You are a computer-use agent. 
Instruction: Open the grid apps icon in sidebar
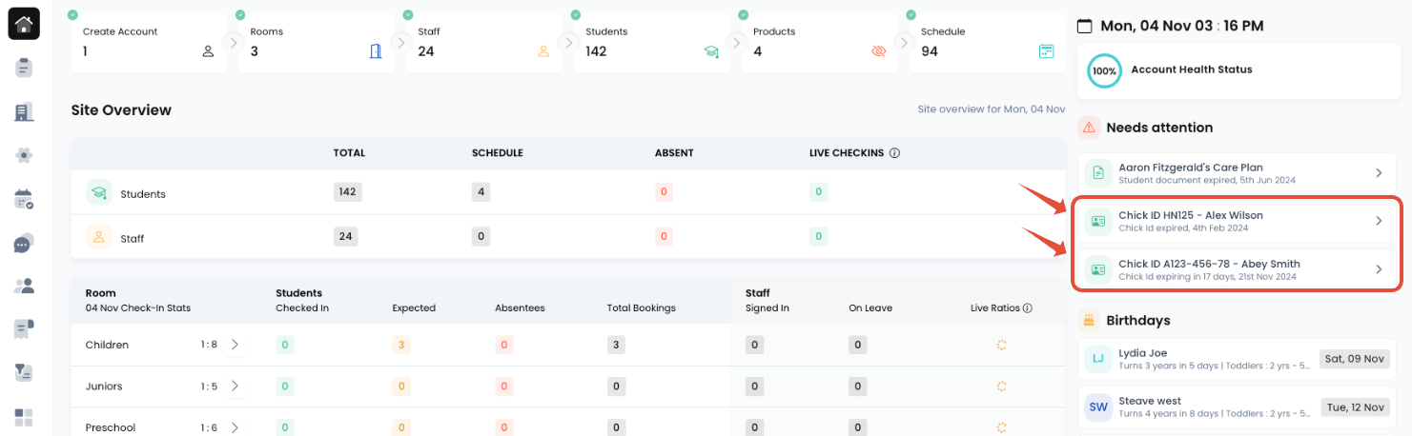pos(24,417)
